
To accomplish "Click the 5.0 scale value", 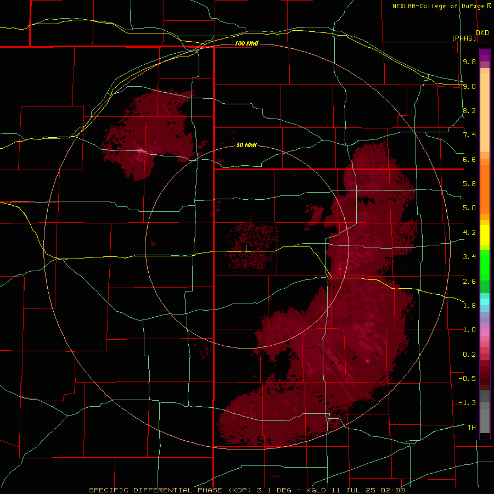I will pos(469,208).
